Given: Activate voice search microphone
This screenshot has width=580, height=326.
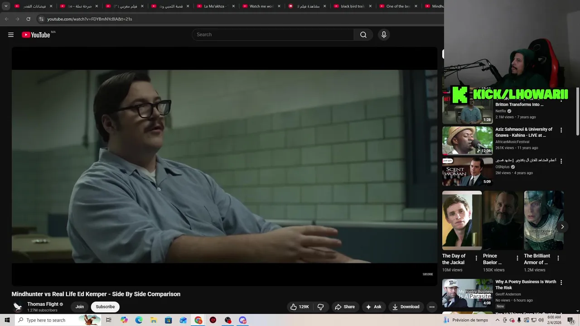Looking at the screenshot, I should click(384, 35).
